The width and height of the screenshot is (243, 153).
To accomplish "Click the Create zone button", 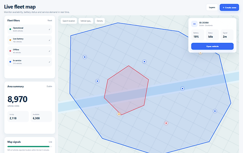I will click(x=229, y=7).
